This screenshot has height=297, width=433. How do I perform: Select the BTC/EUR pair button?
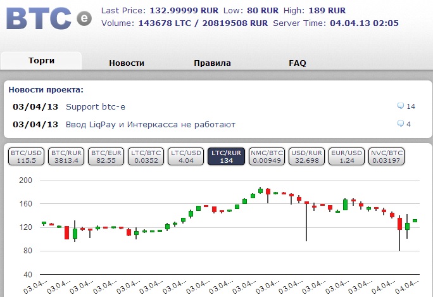point(106,156)
